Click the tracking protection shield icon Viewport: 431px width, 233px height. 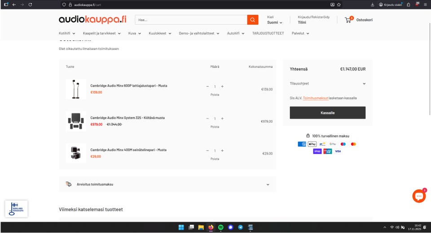(x=64, y=4)
